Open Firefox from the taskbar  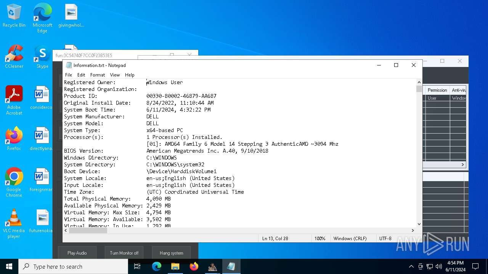[194, 266]
